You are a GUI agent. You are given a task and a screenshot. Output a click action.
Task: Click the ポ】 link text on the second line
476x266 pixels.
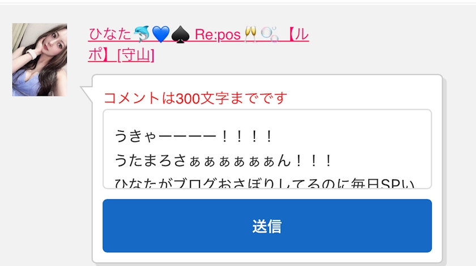101,55
